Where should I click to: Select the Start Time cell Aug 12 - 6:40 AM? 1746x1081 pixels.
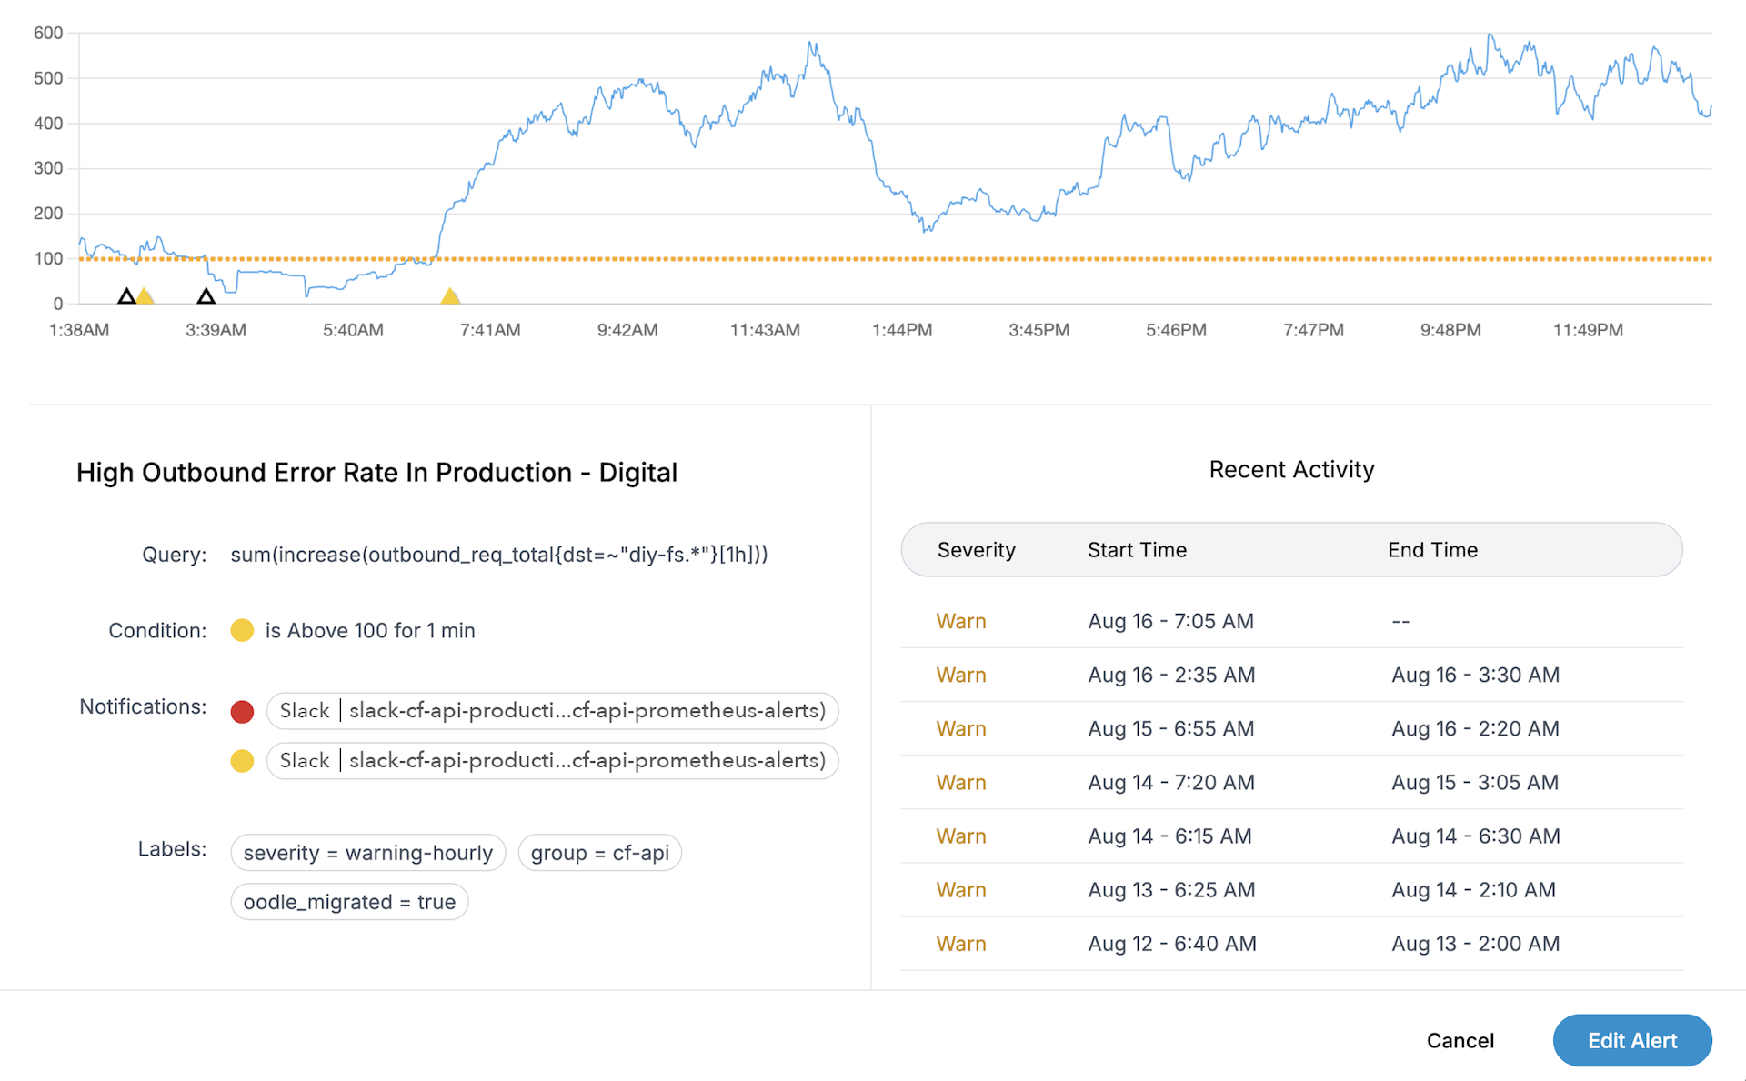point(1172,943)
